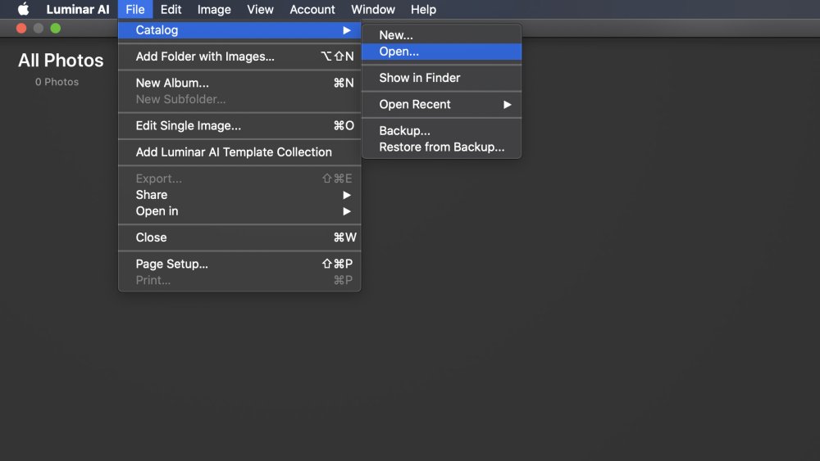
Task: Click the All Photos heading
Action: pyautogui.click(x=61, y=61)
